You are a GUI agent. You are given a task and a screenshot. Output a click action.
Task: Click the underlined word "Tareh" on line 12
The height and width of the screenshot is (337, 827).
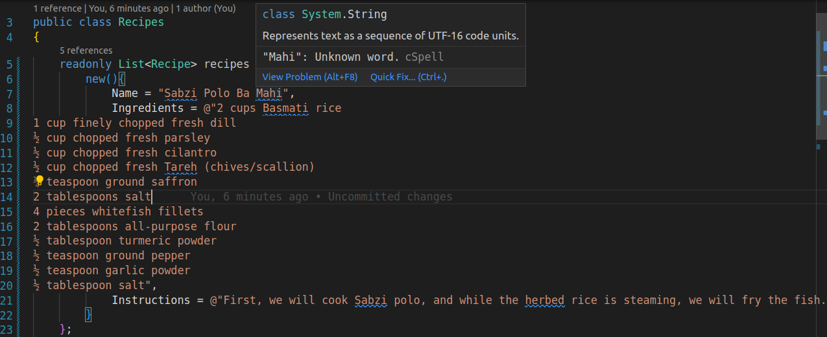(x=180, y=167)
